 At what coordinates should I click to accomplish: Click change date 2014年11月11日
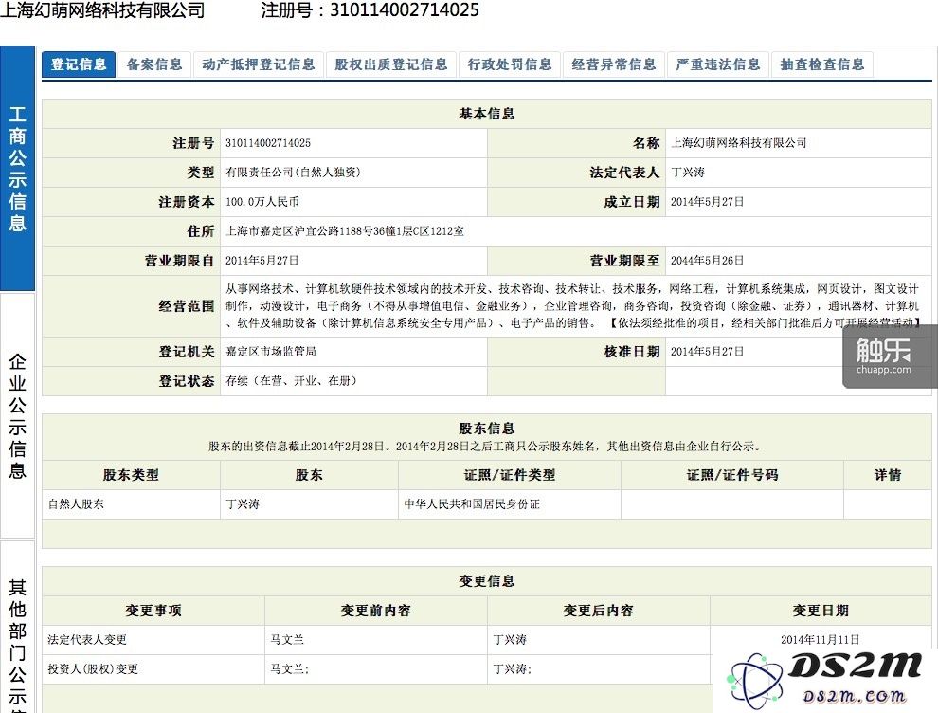point(821,639)
